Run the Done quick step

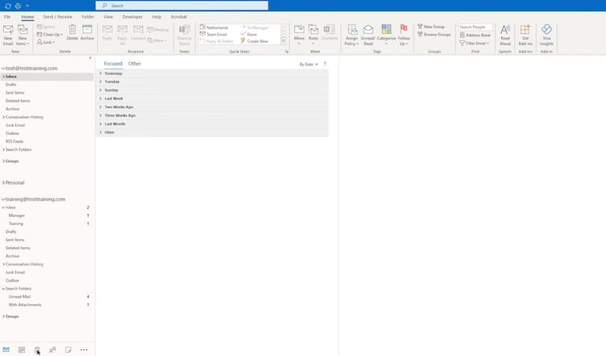[x=249, y=35]
